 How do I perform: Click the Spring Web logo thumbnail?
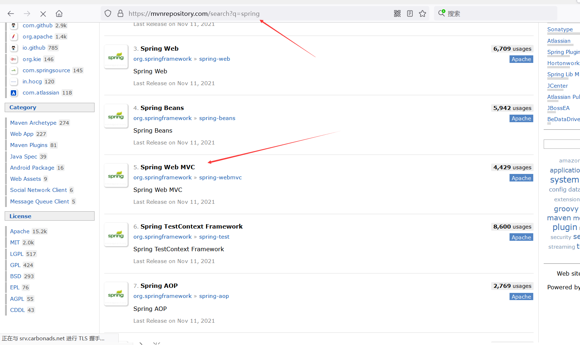pos(116,57)
